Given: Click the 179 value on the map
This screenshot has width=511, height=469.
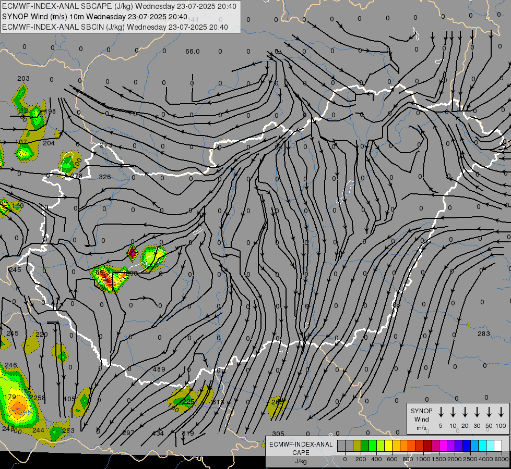Looking at the screenshot, I should (x=10, y=397).
